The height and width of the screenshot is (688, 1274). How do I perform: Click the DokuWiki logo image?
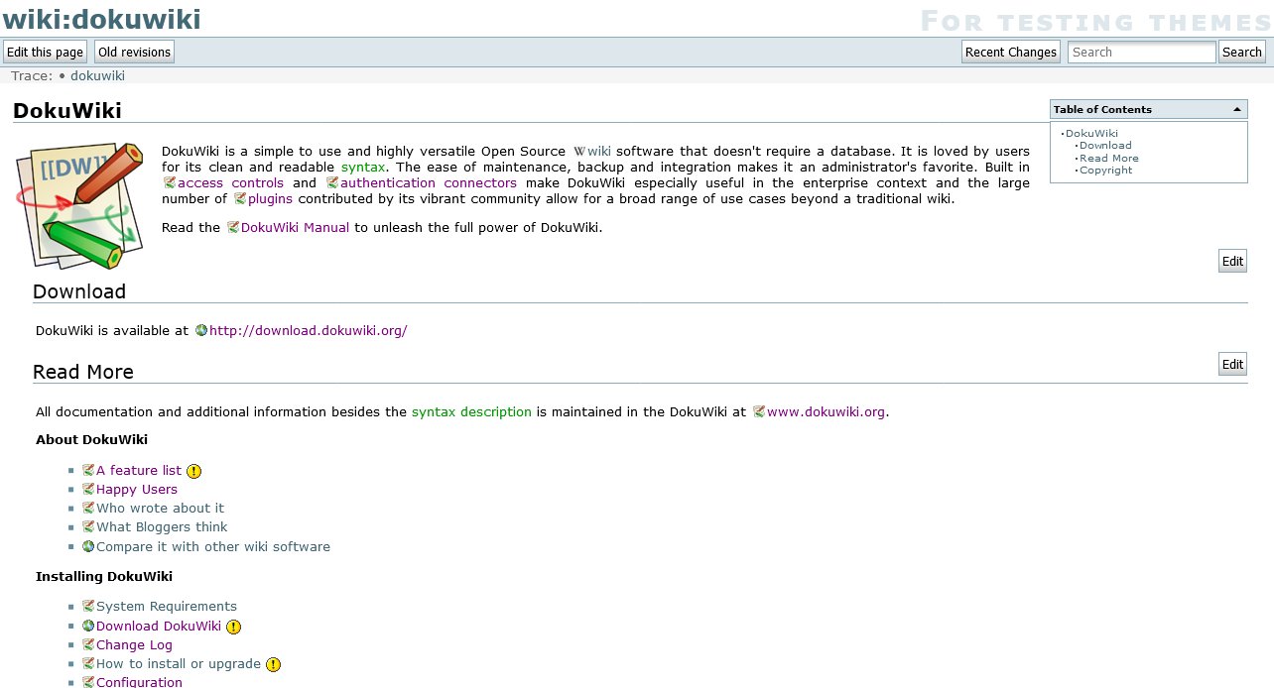(x=81, y=205)
